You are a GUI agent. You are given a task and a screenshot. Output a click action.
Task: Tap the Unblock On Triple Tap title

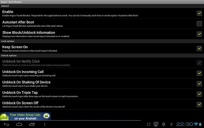[x=20, y=93]
